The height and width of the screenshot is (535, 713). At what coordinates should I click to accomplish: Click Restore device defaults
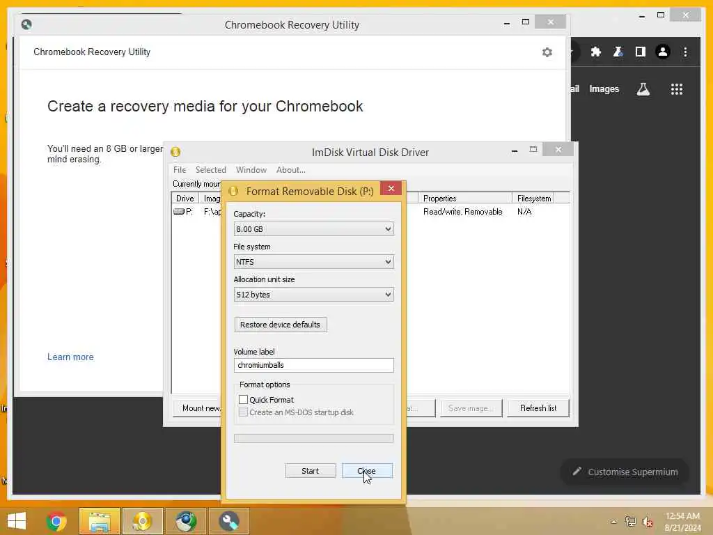281,325
